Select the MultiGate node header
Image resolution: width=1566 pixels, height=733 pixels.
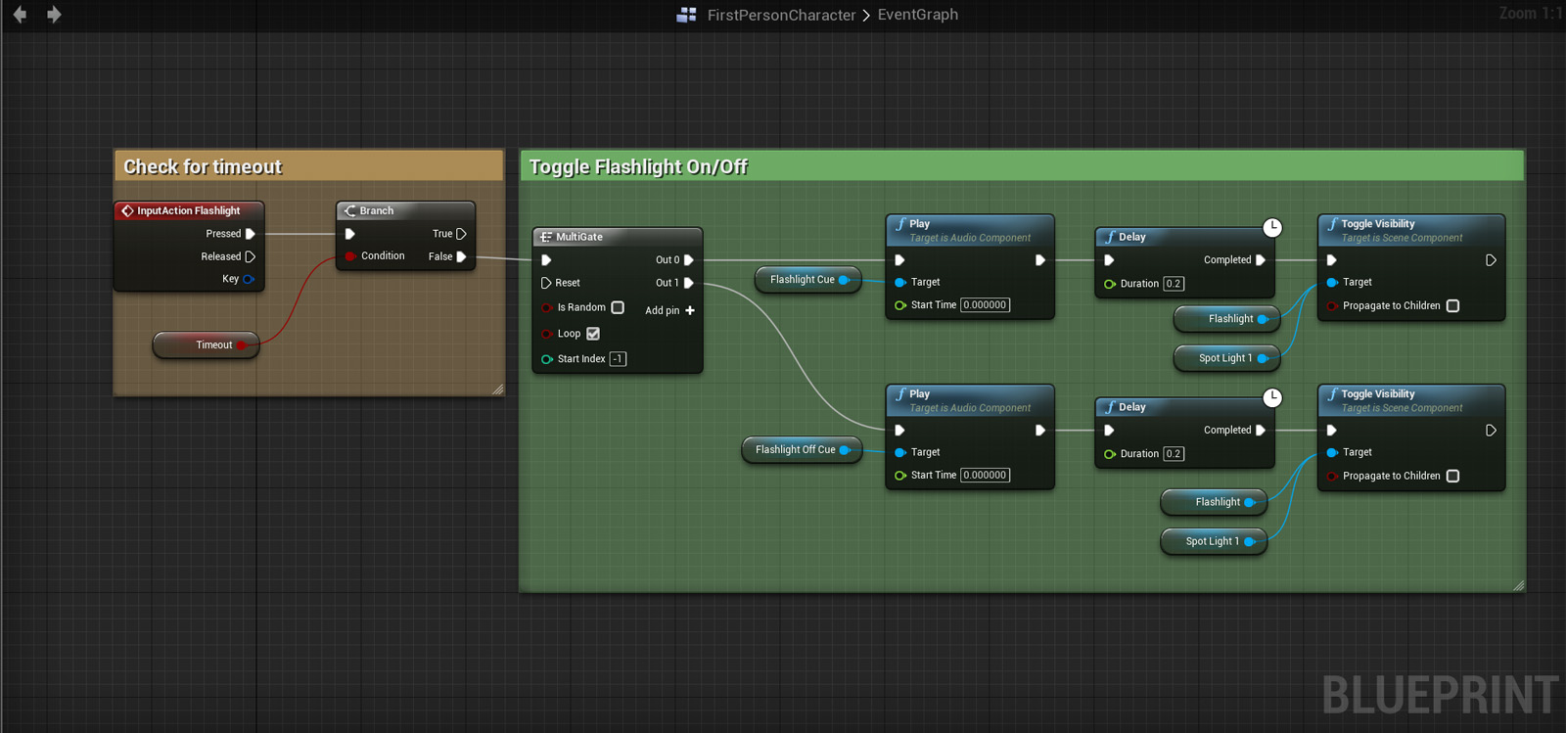point(618,237)
